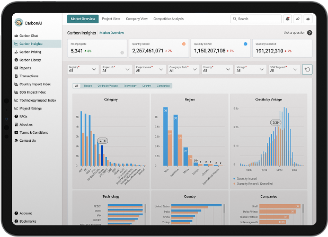Click the info icon on projects card
Screen dimensions: 328x237
(x=122, y=53)
